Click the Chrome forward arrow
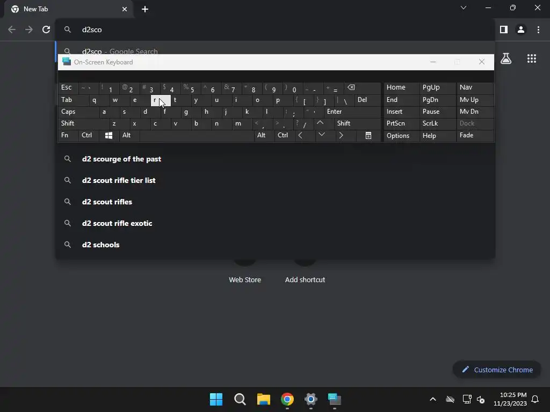550x412 pixels. point(29,30)
